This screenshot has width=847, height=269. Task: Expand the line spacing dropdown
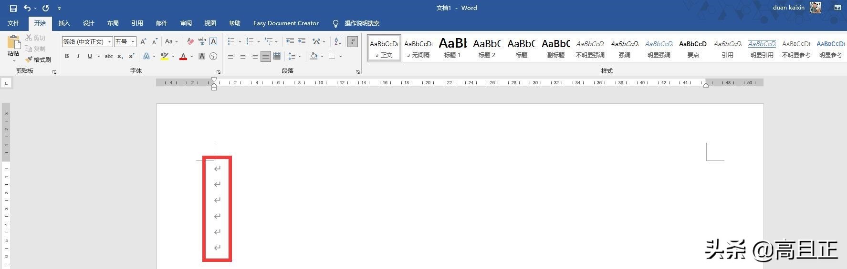[300, 56]
